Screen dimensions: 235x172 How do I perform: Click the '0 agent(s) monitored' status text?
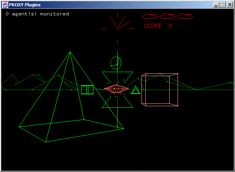(x=37, y=14)
